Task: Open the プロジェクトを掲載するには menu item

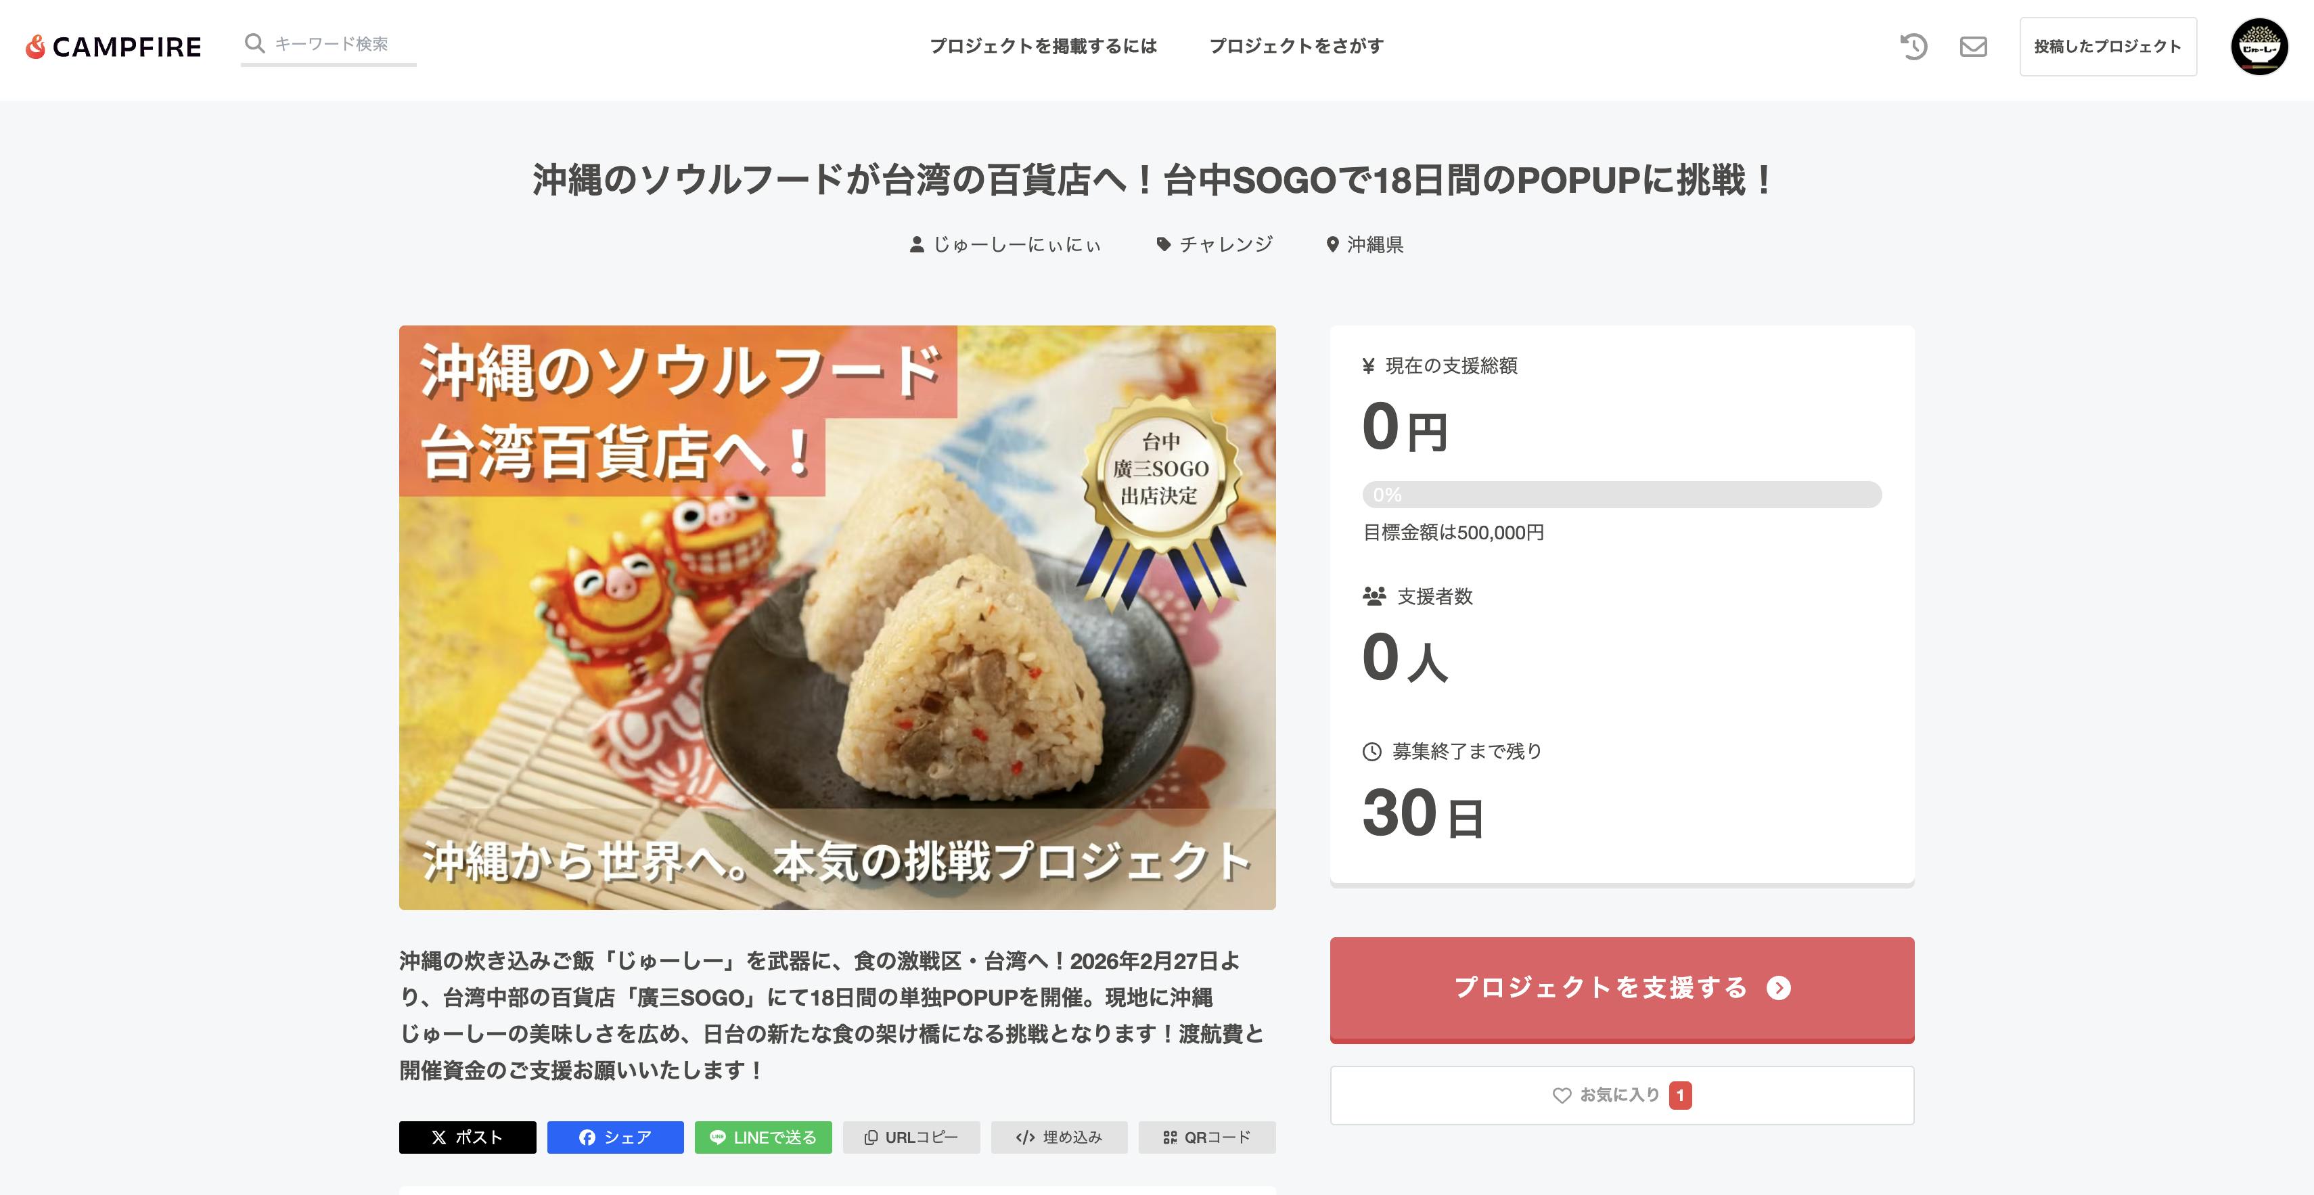Action: [x=1043, y=47]
